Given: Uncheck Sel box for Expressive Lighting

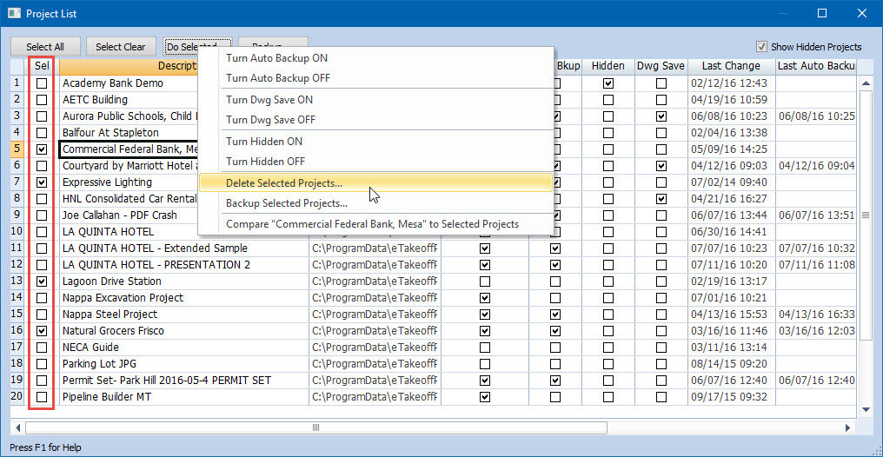Looking at the screenshot, I should [x=42, y=182].
